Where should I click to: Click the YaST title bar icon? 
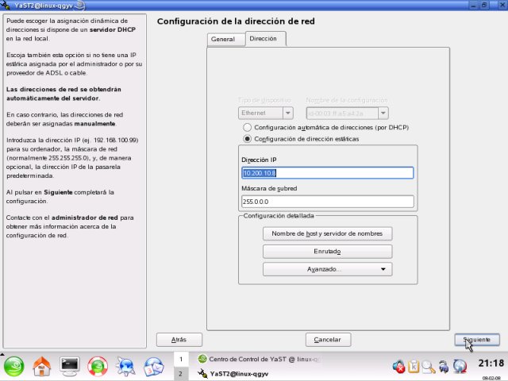[6, 6]
